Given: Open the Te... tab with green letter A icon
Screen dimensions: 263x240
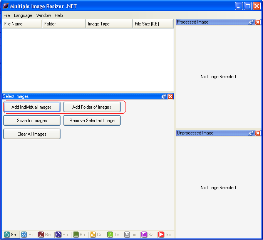Looking at the screenshot, I should click(x=115, y=234).
